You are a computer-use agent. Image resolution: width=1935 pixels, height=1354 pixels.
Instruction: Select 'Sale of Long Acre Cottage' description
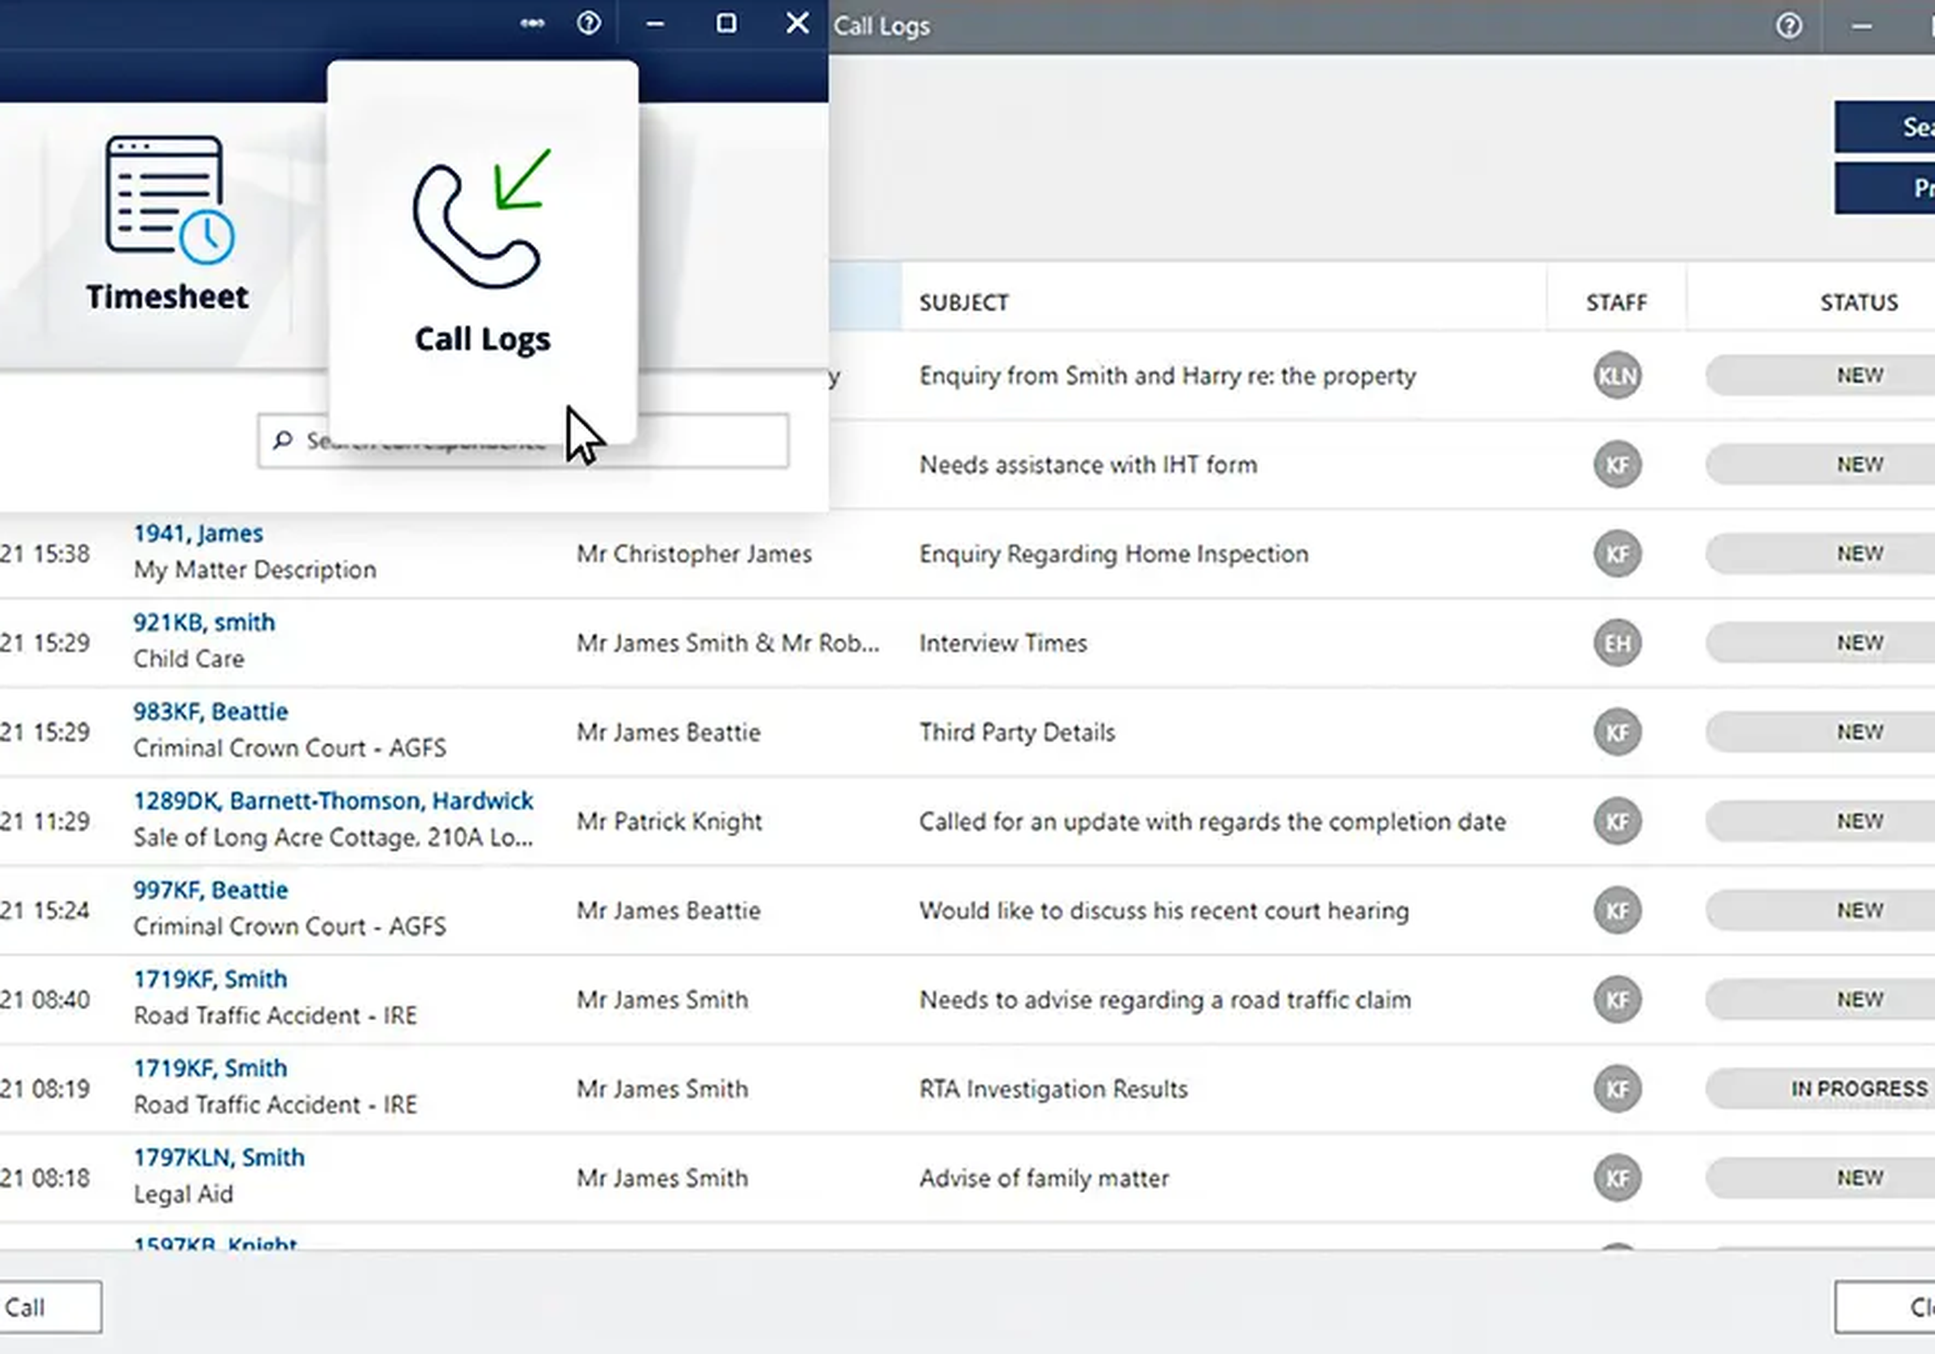click(x=333, y=838)
